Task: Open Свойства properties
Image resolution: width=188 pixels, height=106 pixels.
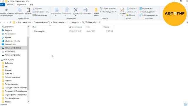Action: tap(122, 12)
